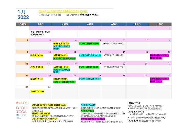Image resolution: width=192 pixels, height=136 pixels.
Task: Click the January 29 おやすみ前のオンライン event
Action: click(x=160, y=80)
